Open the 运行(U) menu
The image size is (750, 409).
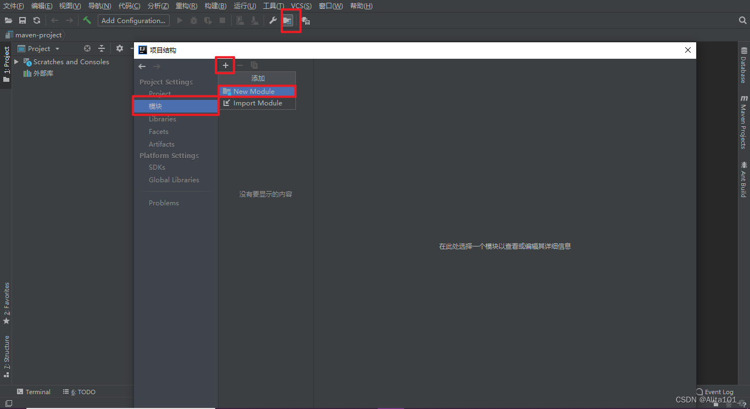tap(245, 6)
